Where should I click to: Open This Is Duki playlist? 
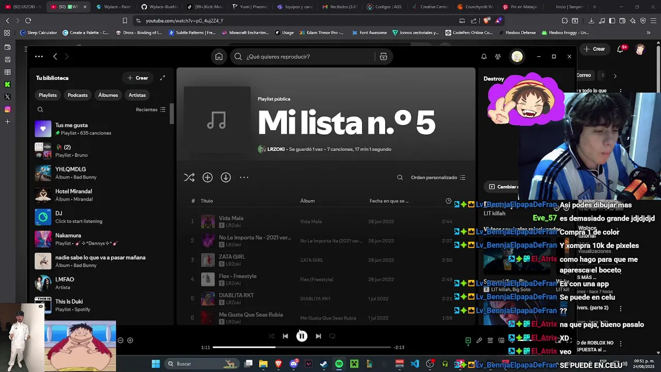pyautogui.click(x=101, y=305)
